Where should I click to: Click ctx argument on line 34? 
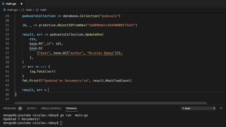coord(32,39)
